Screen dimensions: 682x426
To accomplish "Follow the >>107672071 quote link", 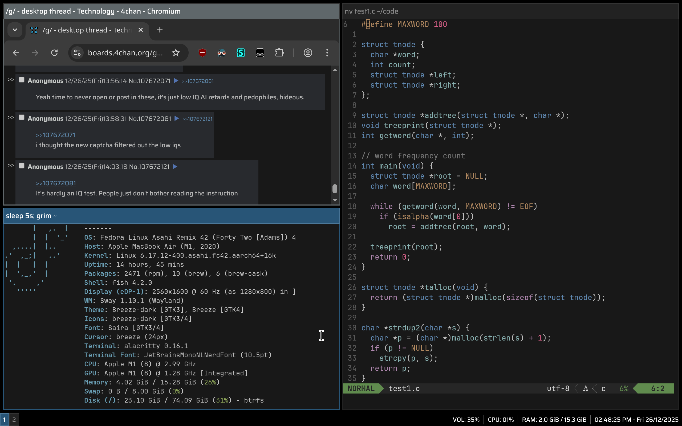I will (55, 135).
